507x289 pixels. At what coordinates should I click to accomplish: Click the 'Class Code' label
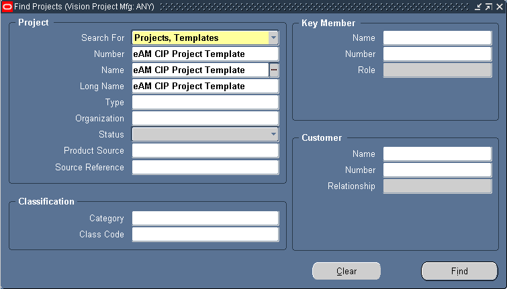101,235
